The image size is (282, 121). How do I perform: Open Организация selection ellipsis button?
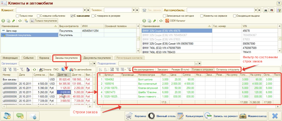91,64
